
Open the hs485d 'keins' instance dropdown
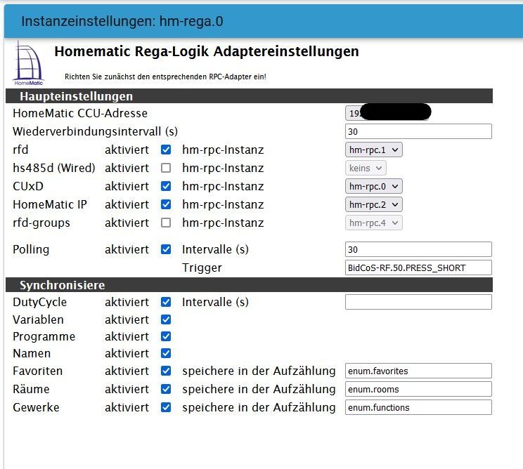(366, 168)
